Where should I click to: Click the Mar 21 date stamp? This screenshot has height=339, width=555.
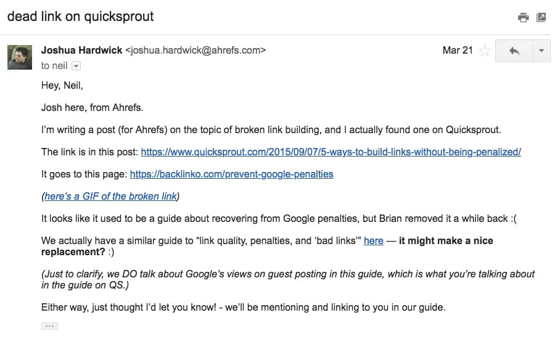coord(458,51)
